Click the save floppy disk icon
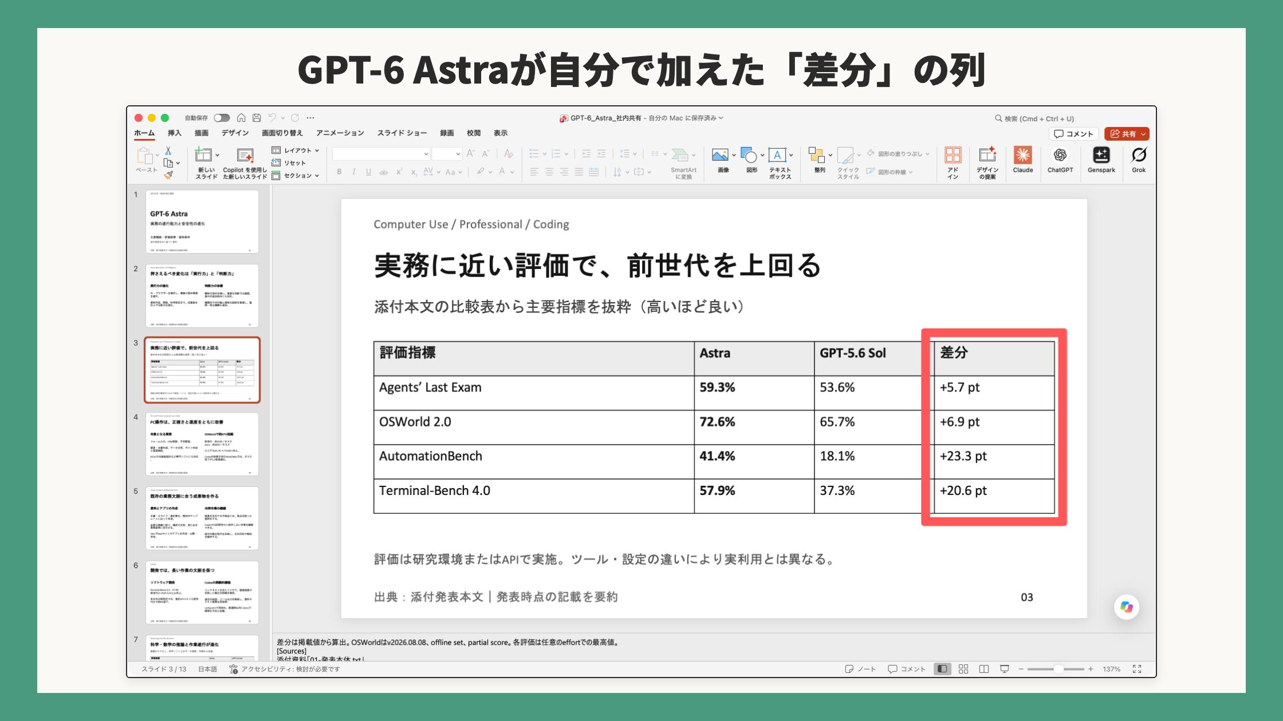 pos(257,118)
